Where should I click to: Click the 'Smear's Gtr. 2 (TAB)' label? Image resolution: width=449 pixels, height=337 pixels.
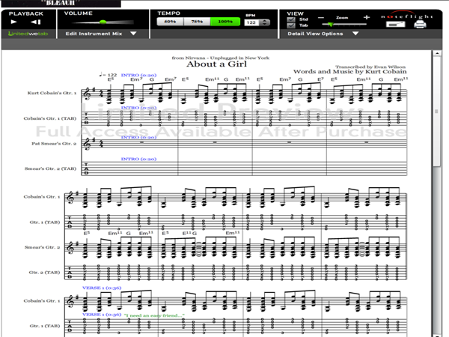tap(50, 168)
